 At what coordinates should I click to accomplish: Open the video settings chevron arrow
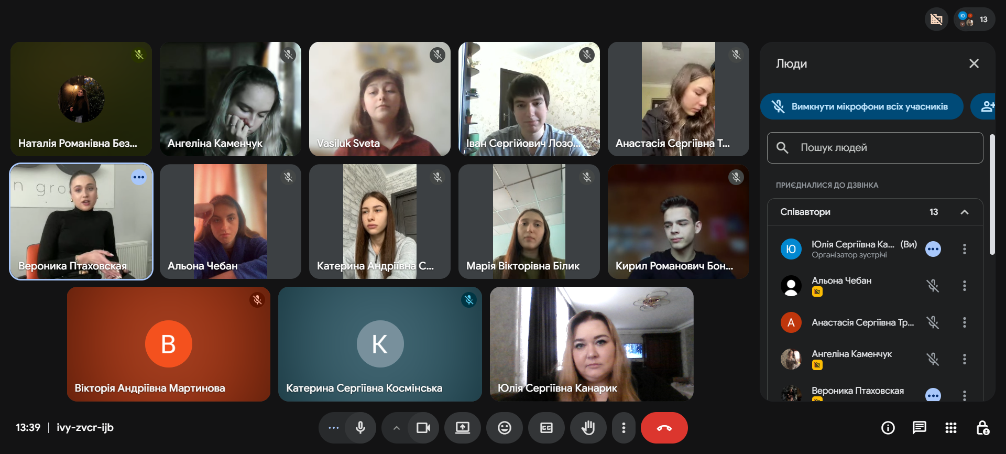397,428
